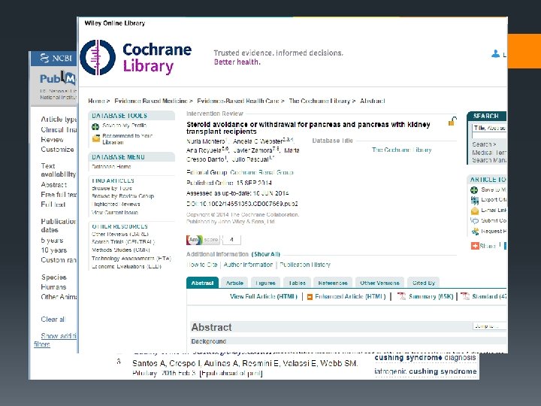The height and width of the screenshot is (406, 541).
Task: Open Search Trials (CENTRAL) resource
Action: click(123, 242)
